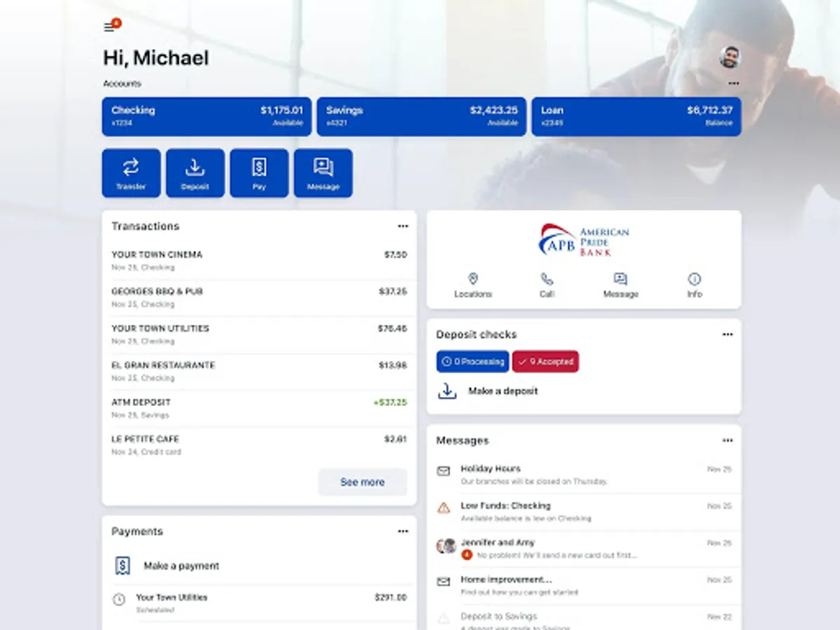Open the EL GRAN RESTAURANTE transaction
Screen dimensions: 840x630
(x=259, y=371)
